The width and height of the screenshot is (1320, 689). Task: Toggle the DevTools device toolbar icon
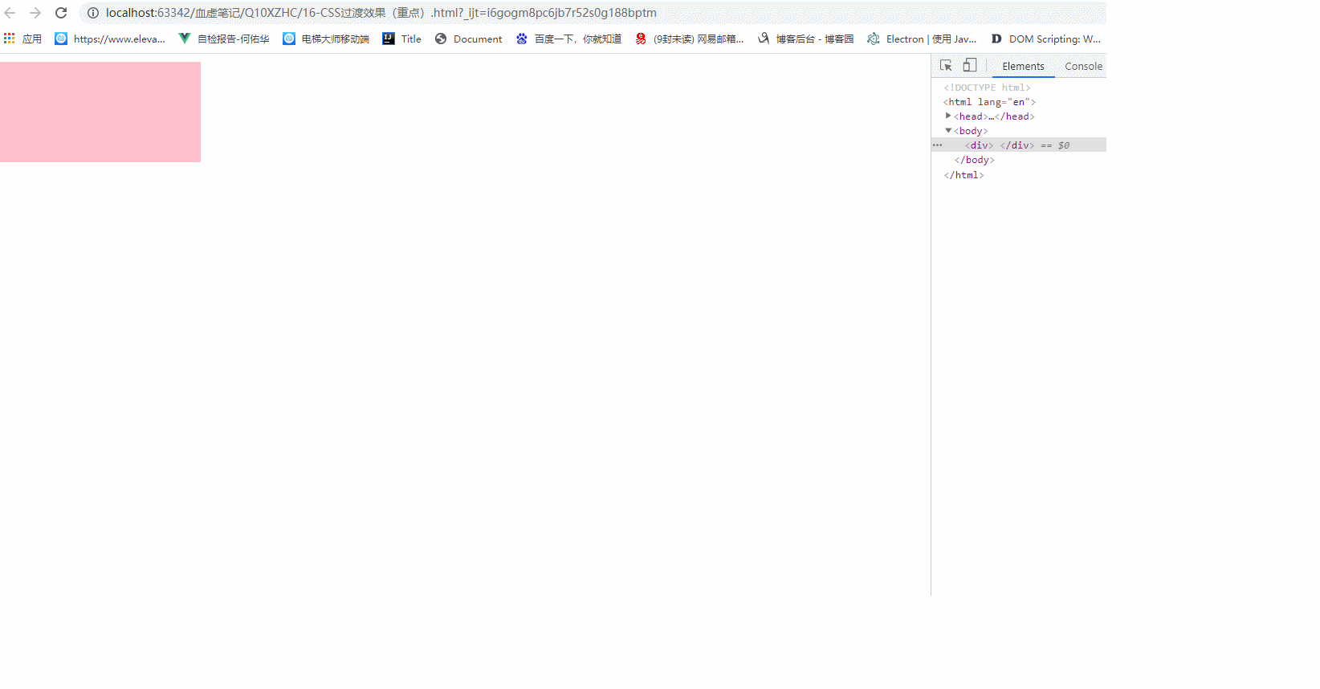pyautogui.click(x=970, y=66)
